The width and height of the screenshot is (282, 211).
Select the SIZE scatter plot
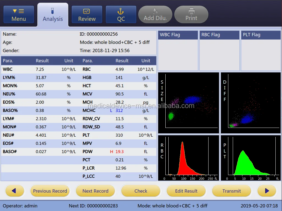click(188, 103)
